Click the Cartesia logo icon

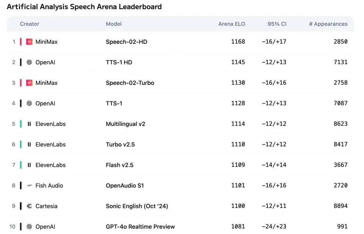[x=29, y=206]
